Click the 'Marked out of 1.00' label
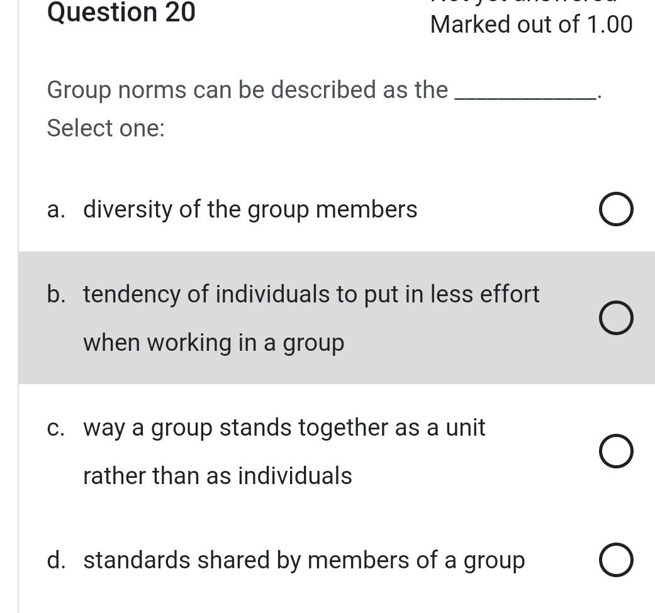 click(531, 24)
